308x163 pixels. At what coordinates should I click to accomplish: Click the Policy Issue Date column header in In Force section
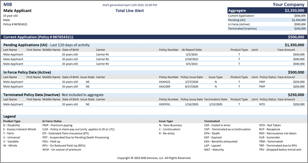192,77
